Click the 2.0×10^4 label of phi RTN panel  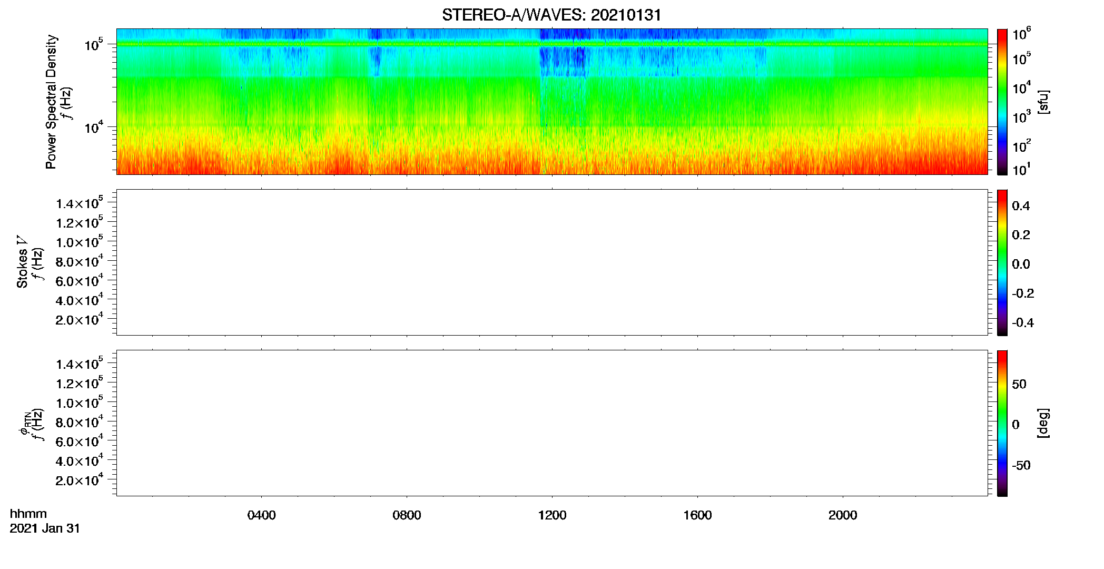(80, 479)
